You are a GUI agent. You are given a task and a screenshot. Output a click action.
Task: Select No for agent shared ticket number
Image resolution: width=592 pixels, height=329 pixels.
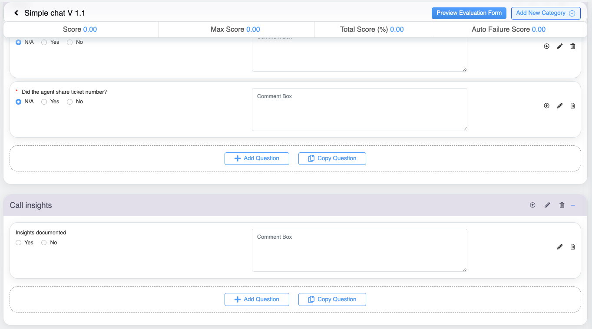[x=69, y=102]
